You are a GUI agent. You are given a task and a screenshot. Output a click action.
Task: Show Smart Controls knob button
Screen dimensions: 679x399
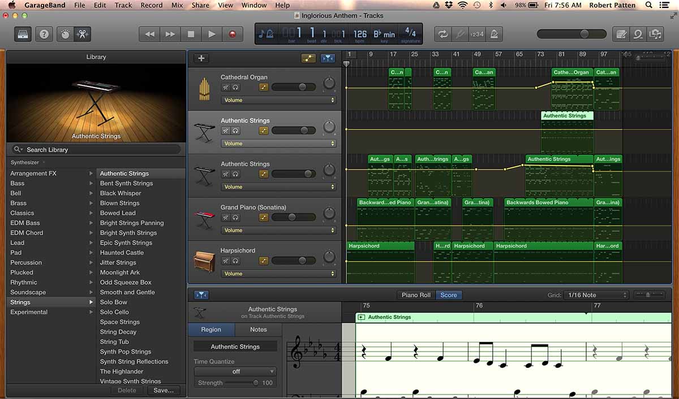coord(65,34)
